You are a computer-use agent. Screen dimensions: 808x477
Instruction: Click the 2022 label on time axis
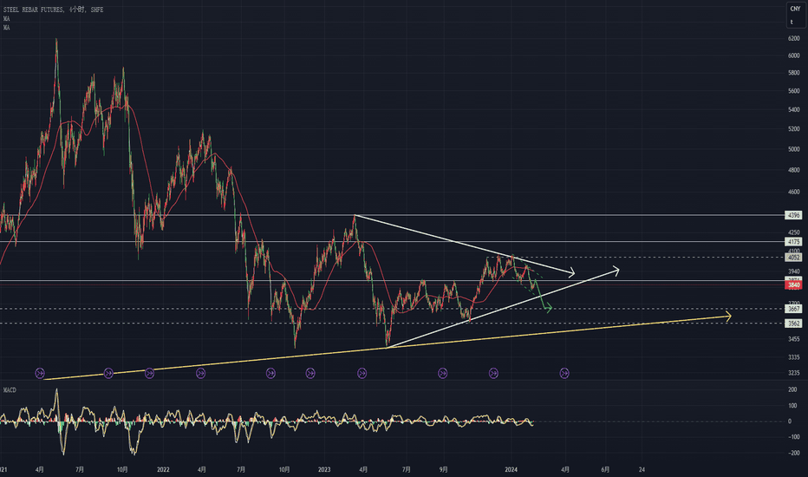pyautogui.click(x=163, y=470)
